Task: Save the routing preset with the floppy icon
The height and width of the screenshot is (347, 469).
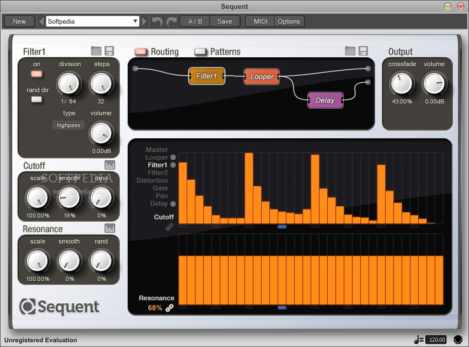Action: pos(363,51)
